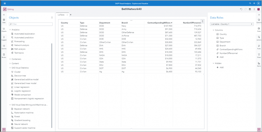Collapse the Columns role group
Image resolution: width=262 pixels, height=132 pixels.
click(213, 30)
